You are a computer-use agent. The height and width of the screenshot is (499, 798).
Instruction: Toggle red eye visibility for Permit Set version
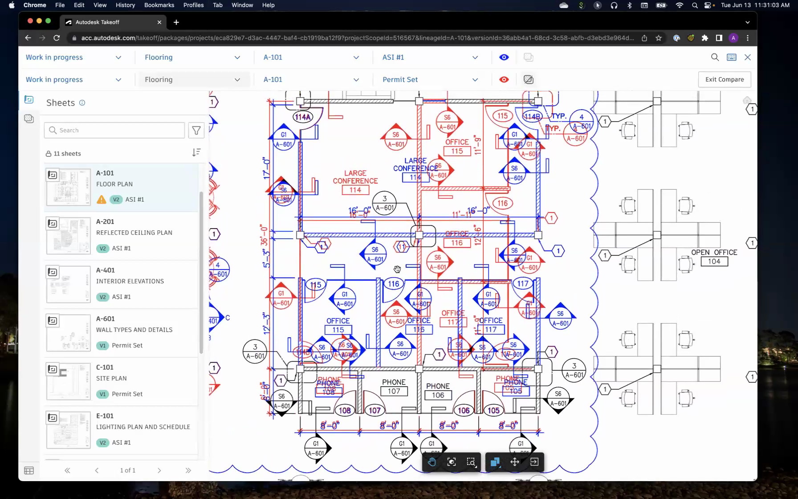504,79
